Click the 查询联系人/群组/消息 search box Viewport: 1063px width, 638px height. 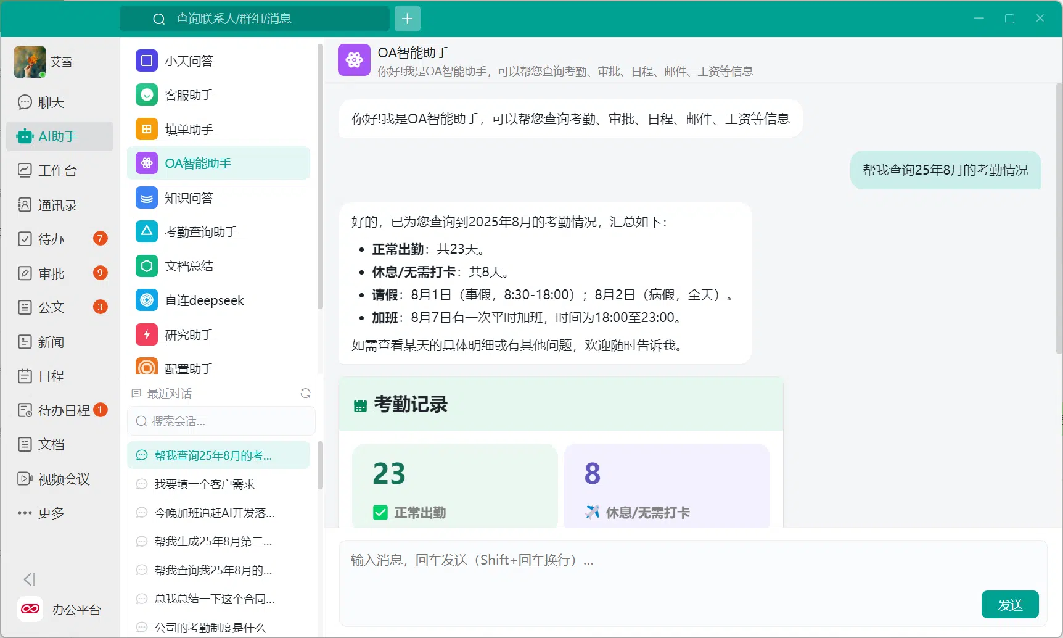255,19
